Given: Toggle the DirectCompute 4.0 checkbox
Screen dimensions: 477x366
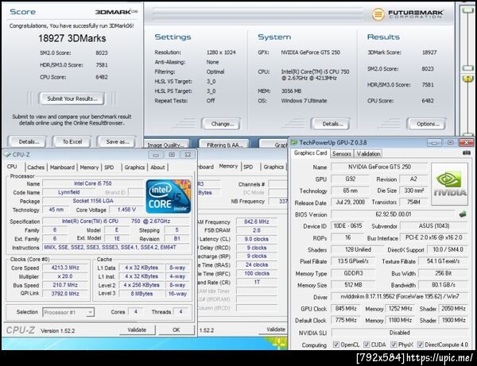Looking at the screenshot, I should pyautogui.click(x=420, y=345).
